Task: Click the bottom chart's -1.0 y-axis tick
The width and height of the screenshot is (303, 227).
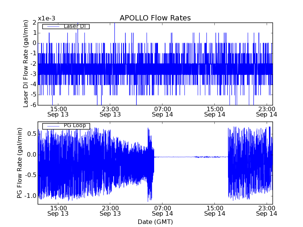Action: point(30,196)
